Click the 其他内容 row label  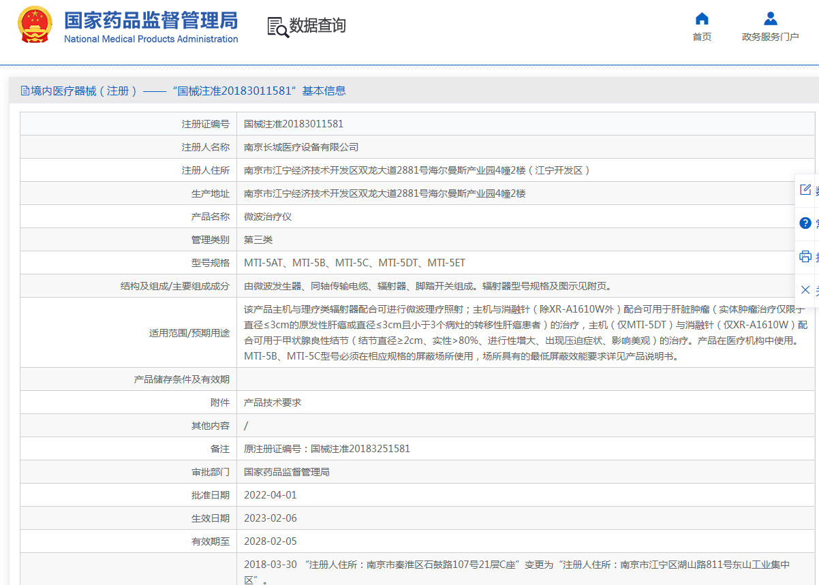click(x=211, y=426)
